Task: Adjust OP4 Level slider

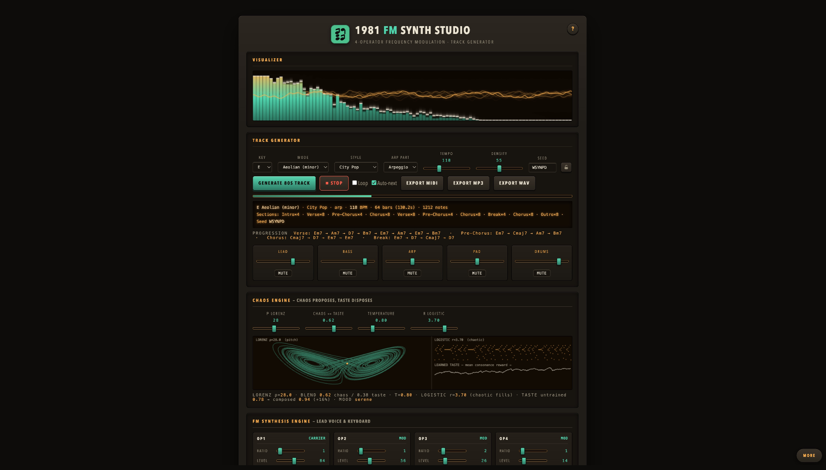Action: (x=533, y=460)
